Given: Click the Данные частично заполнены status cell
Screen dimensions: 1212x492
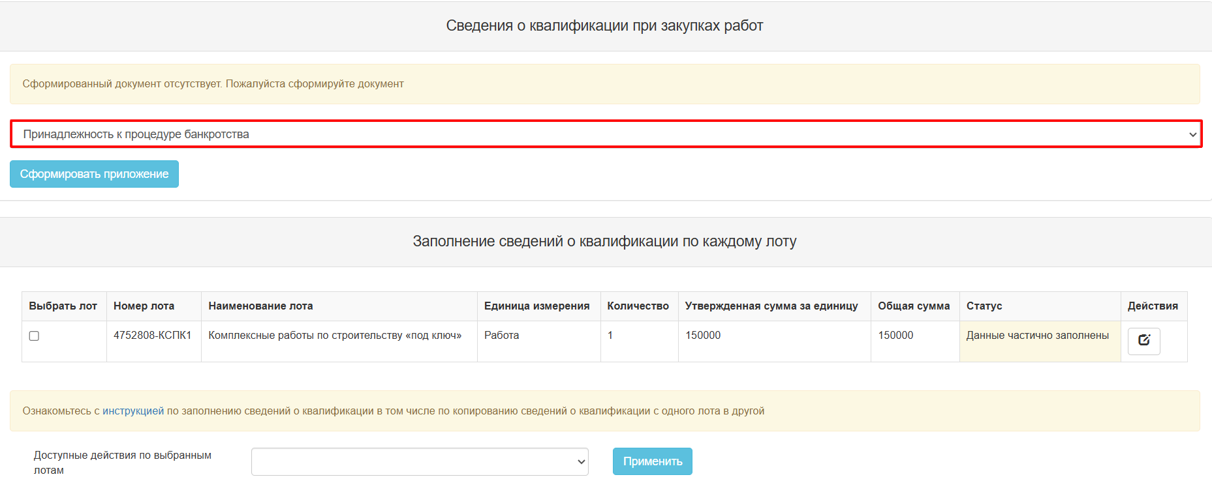Looking at the screenshot, I should 1037,336.
